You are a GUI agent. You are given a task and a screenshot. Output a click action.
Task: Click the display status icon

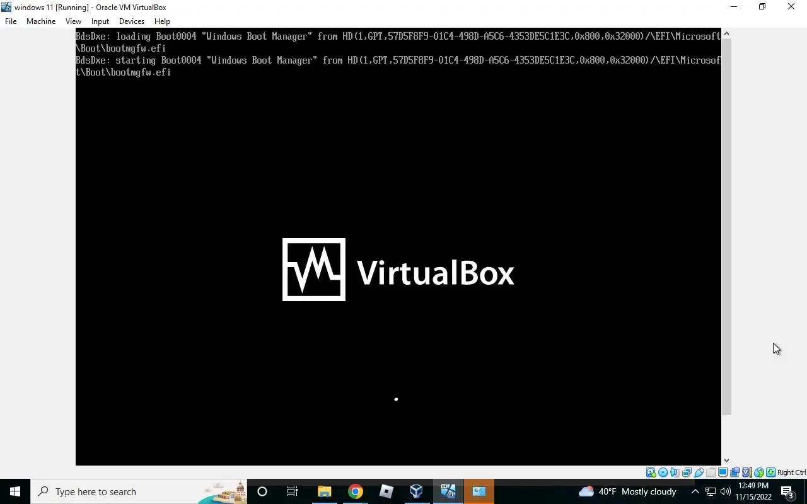[x=723, y=472]
